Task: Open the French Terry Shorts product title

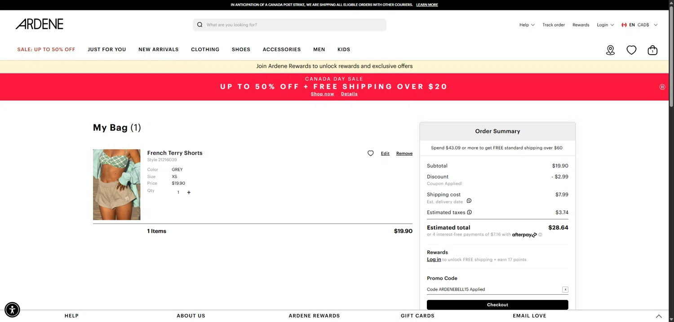Action: coord(175,153)
